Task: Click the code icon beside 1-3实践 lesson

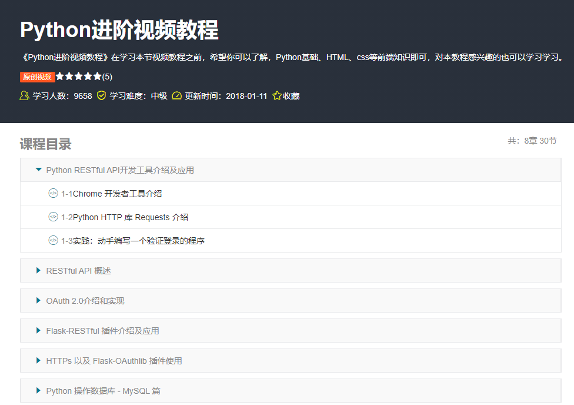Action: click(53, 240)
